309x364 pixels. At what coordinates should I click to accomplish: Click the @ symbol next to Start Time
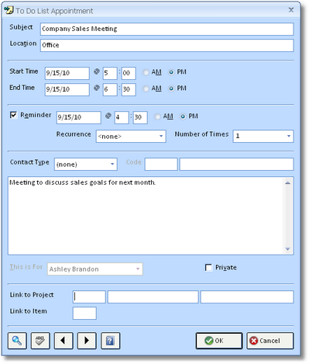(97, 71)
